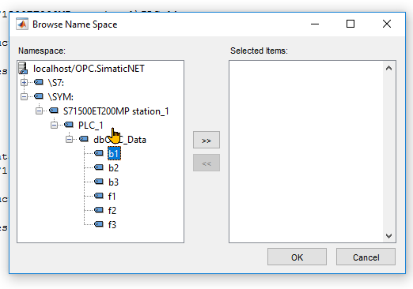Click the tag icon beside \SYM:

pyautogui.click(x=39, y=96)
